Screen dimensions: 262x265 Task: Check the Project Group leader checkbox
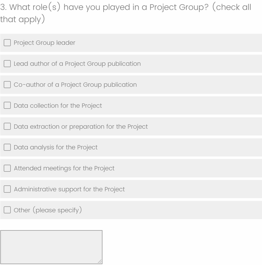(x=7, y=43)
